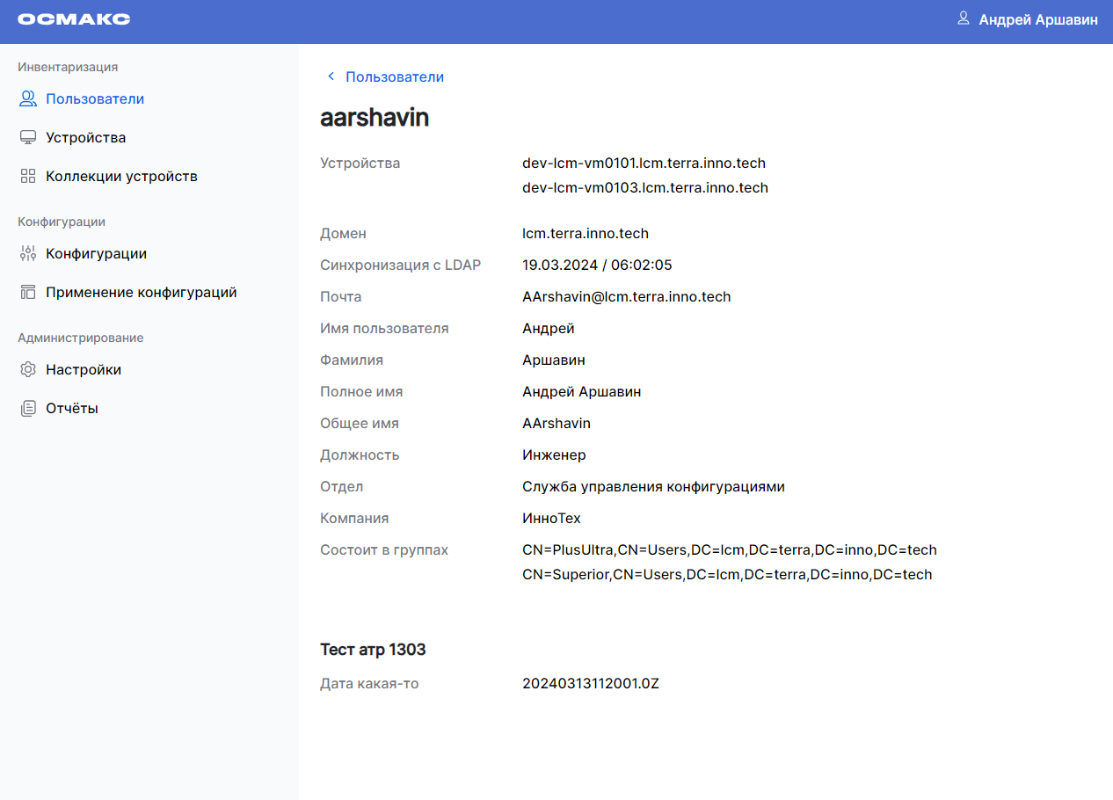Click the Устройства monitor icon
1113x800 pixels.
[26, 137]
